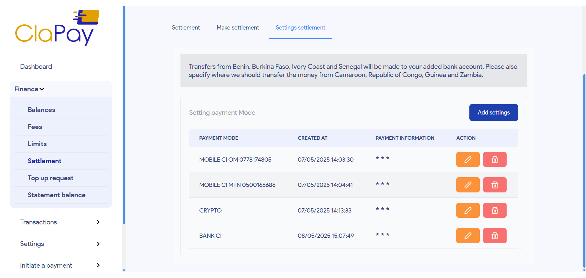Delete the MOBILE CI MTN 0500166686 entry
The height and width of the screenshot is (278, 586).
pyautogui.click(x=494, y=185)
